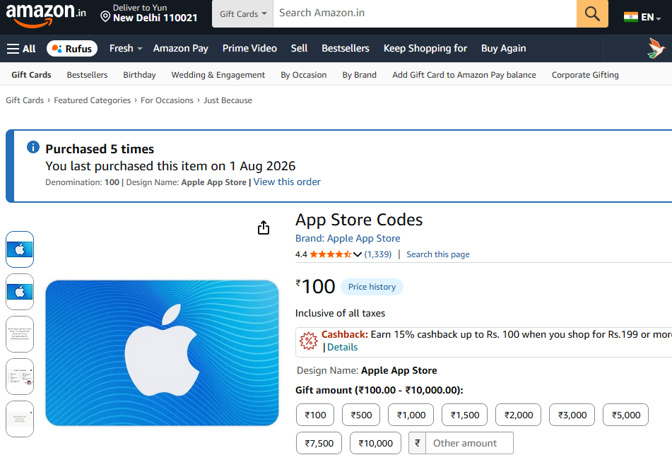Expand the Gift Cards search category dropdown
Screen dimensions: 672x467
pyautogui.click(x=242, y=13)
